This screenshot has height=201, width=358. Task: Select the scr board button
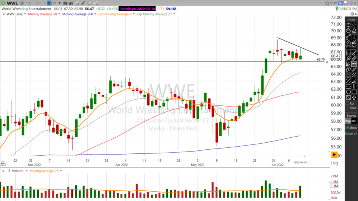[354, 121]
